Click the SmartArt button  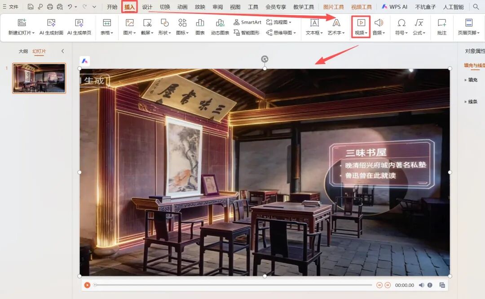coord(247,22)
